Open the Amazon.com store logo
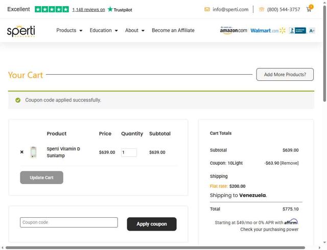The height and width of the screenshot is (250, 327). point(233,31)
